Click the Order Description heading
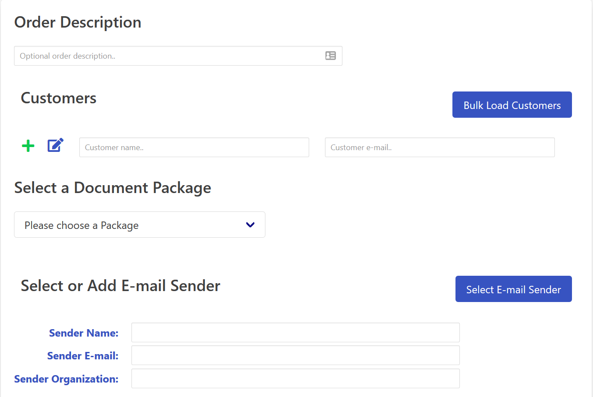The height and width of the screenshot is (397, 593). tap(78, 22)
